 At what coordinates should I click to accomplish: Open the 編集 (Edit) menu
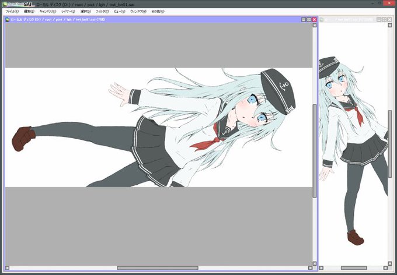coord(29,12)
